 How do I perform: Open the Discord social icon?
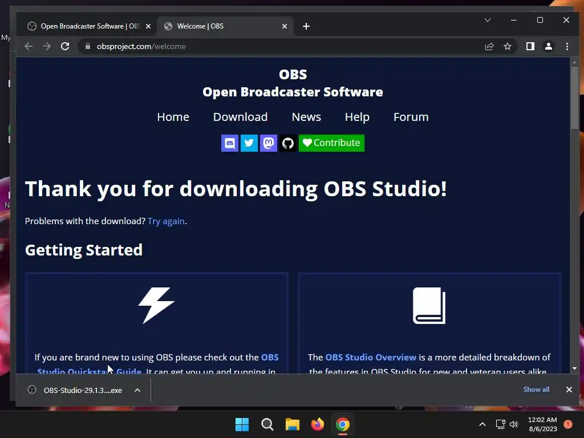point(230,143)
